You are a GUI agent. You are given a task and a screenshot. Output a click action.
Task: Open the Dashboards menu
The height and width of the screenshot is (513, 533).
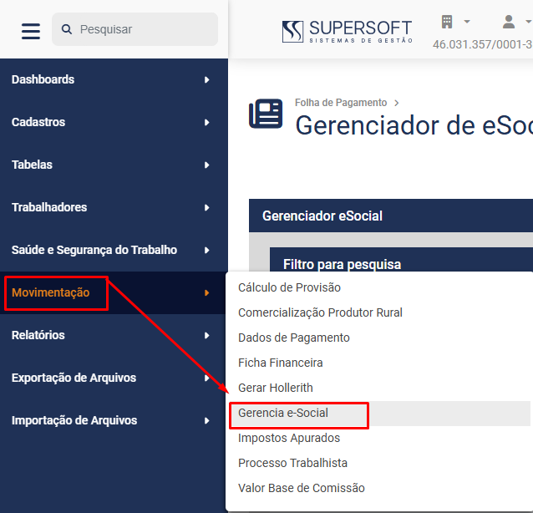[114, 79]
